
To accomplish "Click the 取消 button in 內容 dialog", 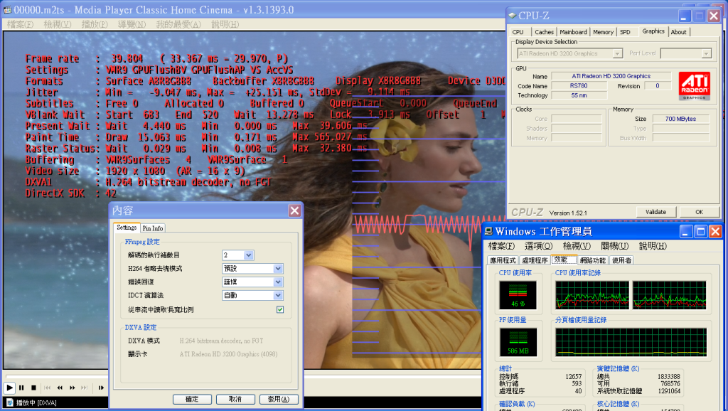I will pyautogui.click(x=235, y=399).
